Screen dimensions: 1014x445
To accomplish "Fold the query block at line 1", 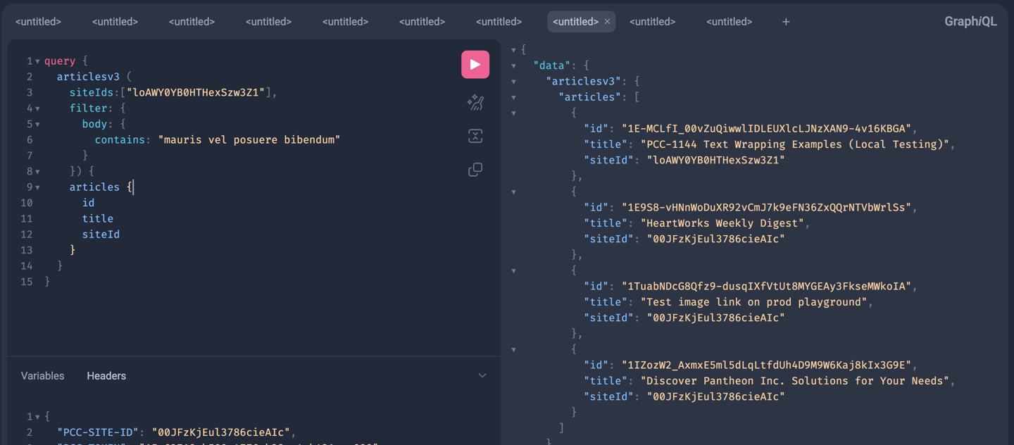I will [x=37, y=62].
